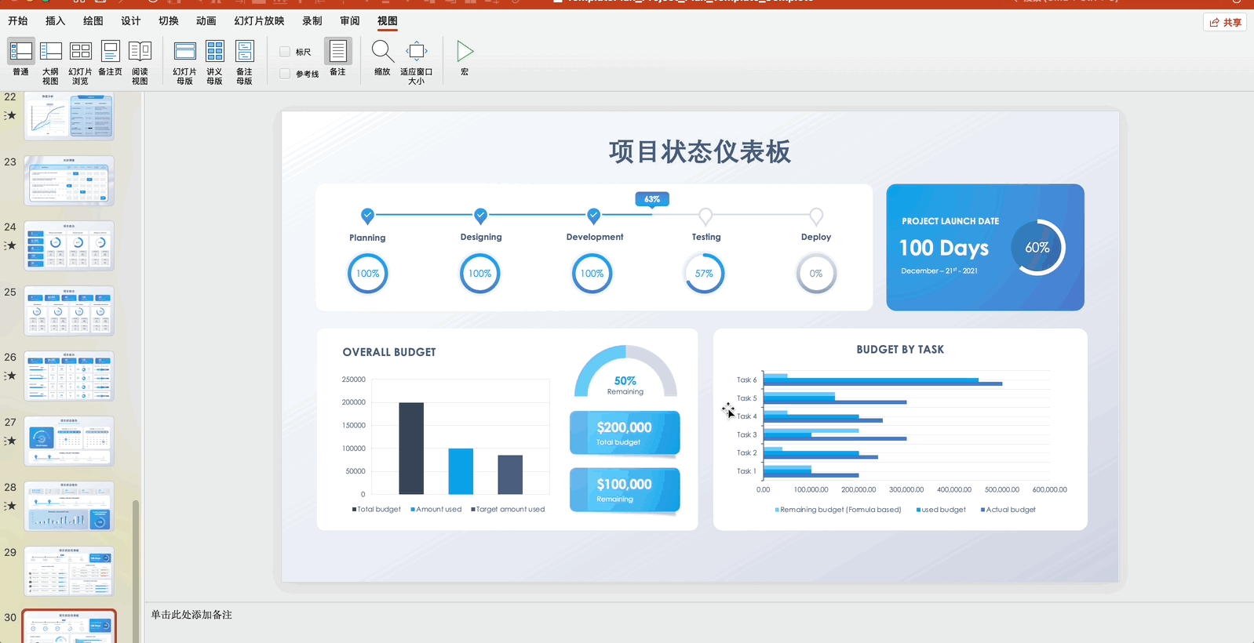This screenshot has width=1254, height=643.
Task: Open Notes Master (备注母版)
Action: pos(244,62)
